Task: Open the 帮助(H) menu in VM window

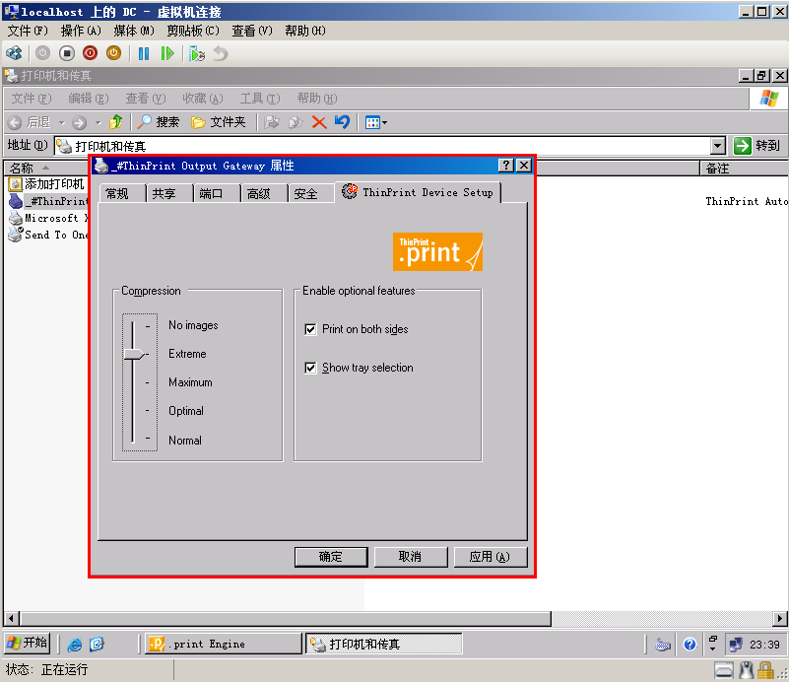Action: coord(305,31)
